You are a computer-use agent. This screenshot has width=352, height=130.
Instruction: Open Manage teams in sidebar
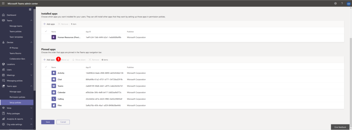tap(16, 26)
